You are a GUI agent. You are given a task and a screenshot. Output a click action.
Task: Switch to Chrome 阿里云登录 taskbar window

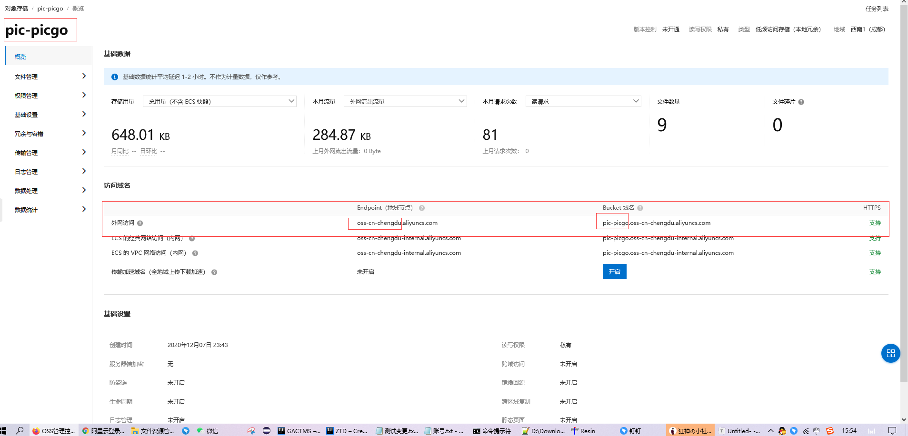click(x=103, y=431)
